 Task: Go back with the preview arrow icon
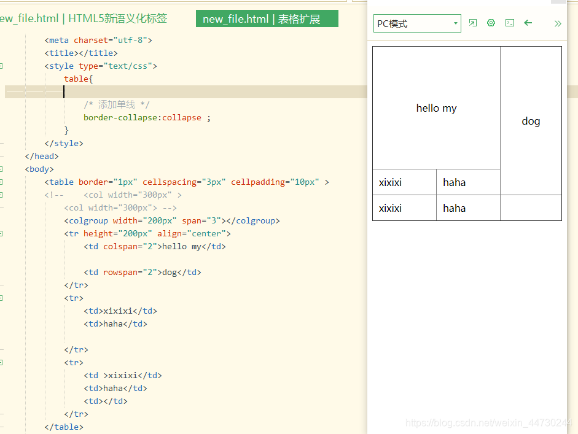[x=528, y=23]
